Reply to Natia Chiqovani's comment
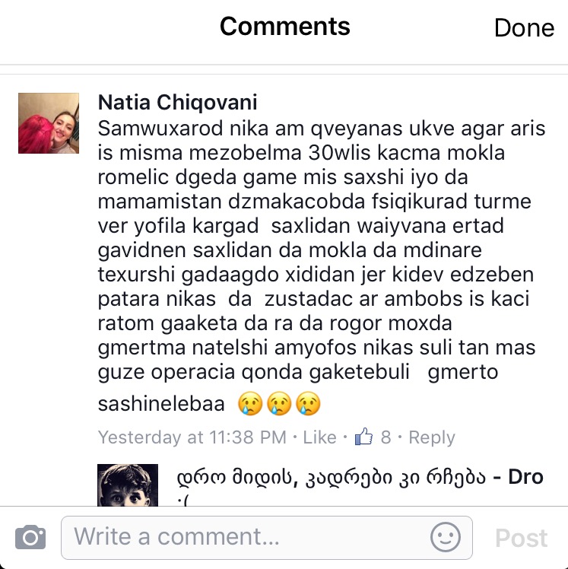 coord(432,437)
